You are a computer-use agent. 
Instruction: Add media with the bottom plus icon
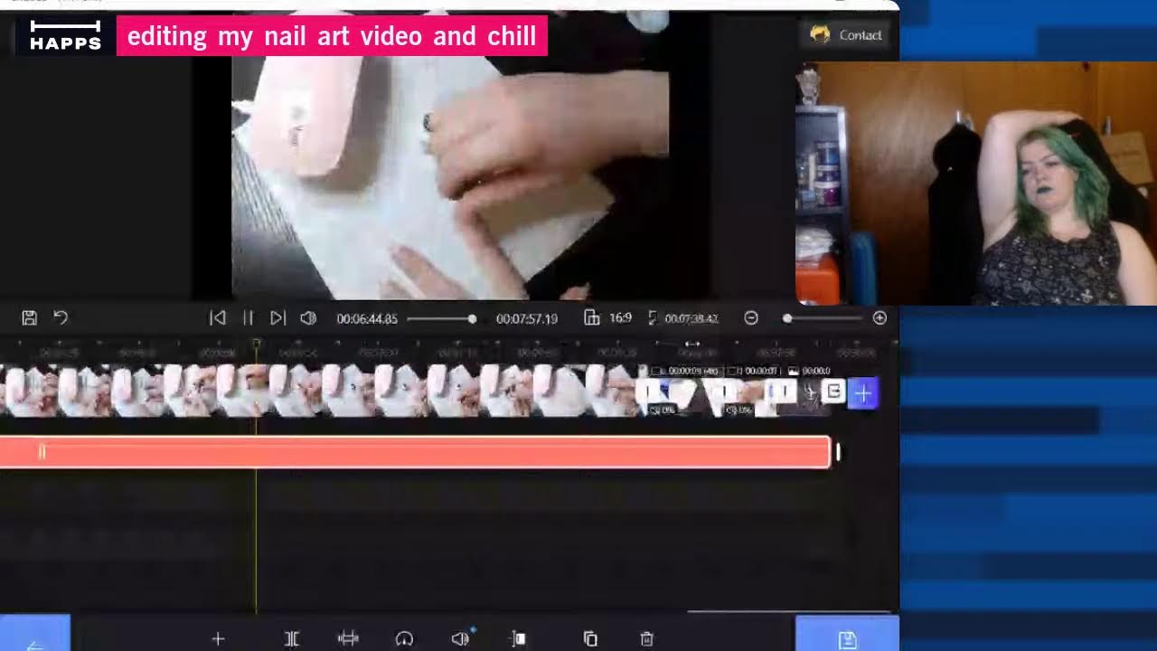coord(218,639)
